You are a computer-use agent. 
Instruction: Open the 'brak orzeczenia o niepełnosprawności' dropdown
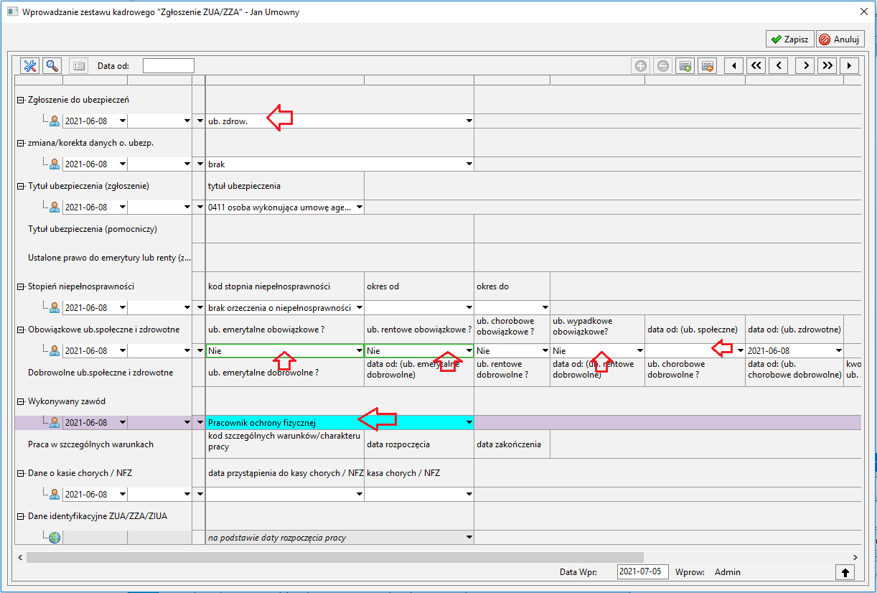[x=360, y=308]
